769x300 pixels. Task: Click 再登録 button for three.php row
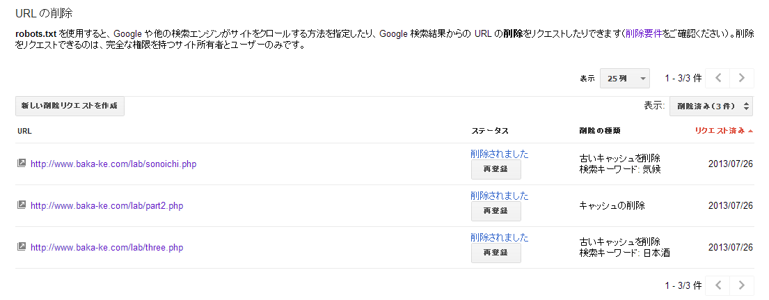pos(496,253)
